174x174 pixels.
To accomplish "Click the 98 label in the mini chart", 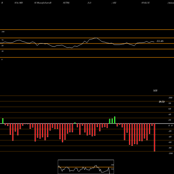I will pyautogui.click(x=112, y=165).
